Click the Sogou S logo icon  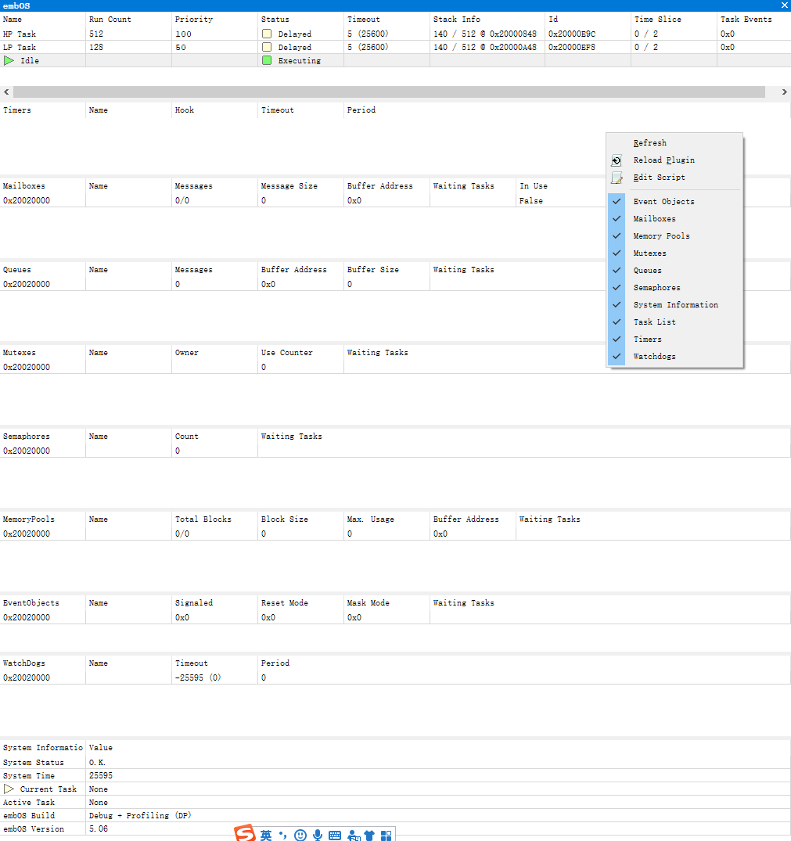(245, 833)
